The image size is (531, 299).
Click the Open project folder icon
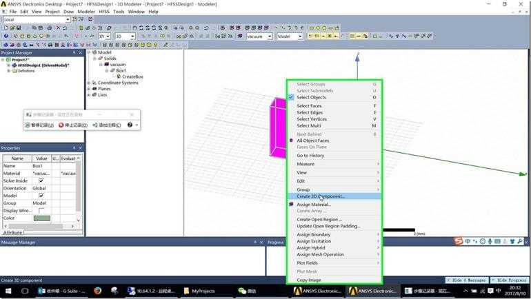point(12,28)
